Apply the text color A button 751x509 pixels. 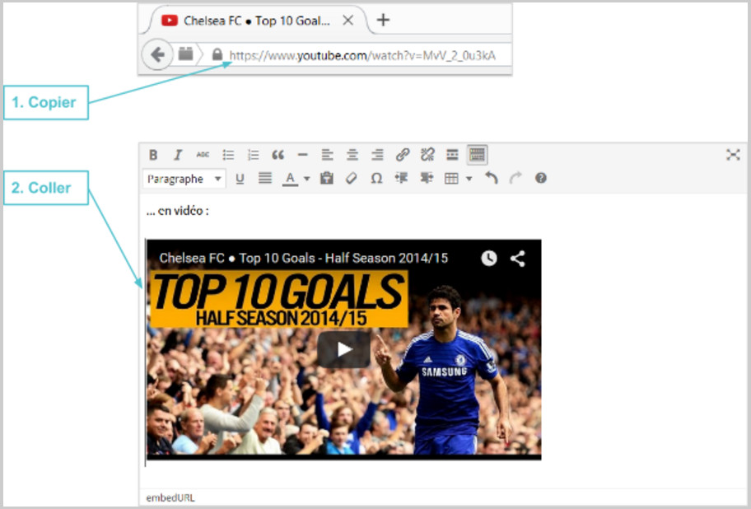290,179
